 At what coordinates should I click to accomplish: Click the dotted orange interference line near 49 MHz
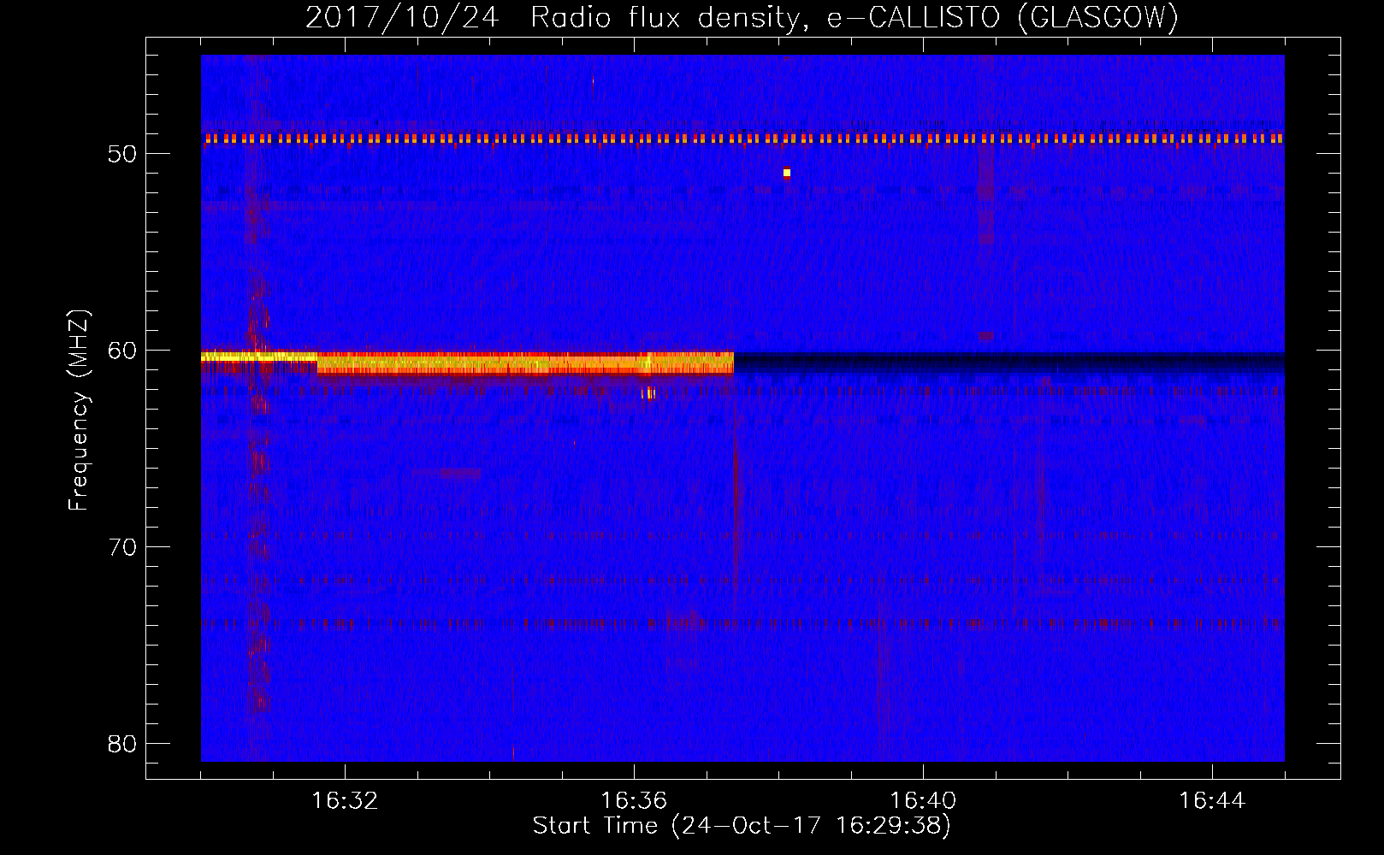tap(742, 139)
